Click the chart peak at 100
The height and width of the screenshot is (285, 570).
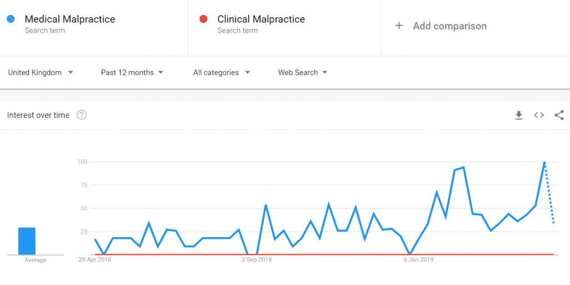pyautogui.click(x=544, y=162)
